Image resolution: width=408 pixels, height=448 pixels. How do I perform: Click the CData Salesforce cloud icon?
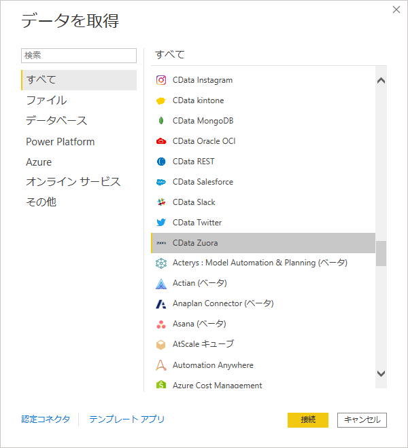click(161, 182)
